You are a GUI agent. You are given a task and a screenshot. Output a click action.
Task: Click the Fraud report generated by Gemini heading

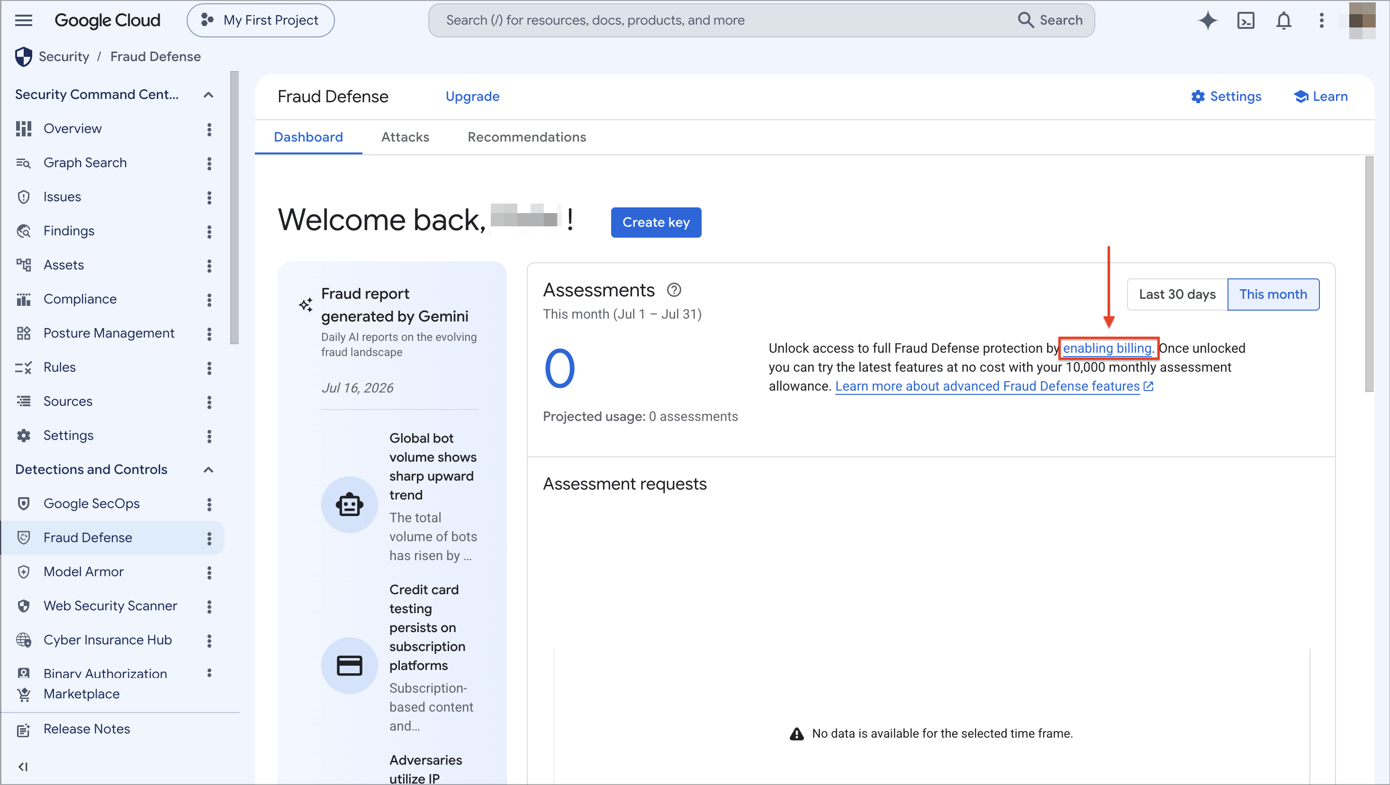point(395,304)
